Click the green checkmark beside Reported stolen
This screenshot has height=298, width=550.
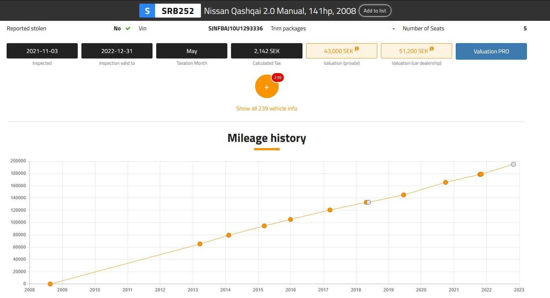coord(128,29)
